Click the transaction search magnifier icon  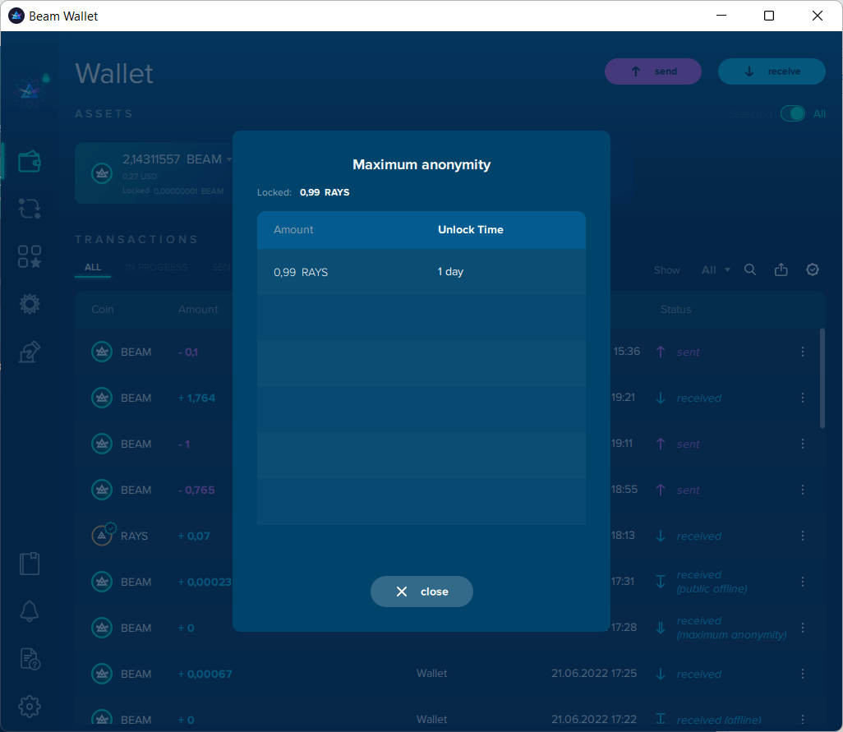click(x=750, y=269)
